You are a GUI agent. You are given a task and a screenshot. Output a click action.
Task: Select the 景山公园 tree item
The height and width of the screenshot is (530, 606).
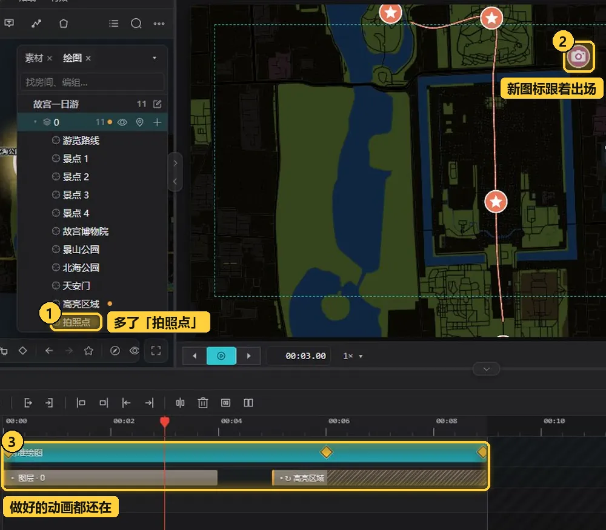coord(81,249)
